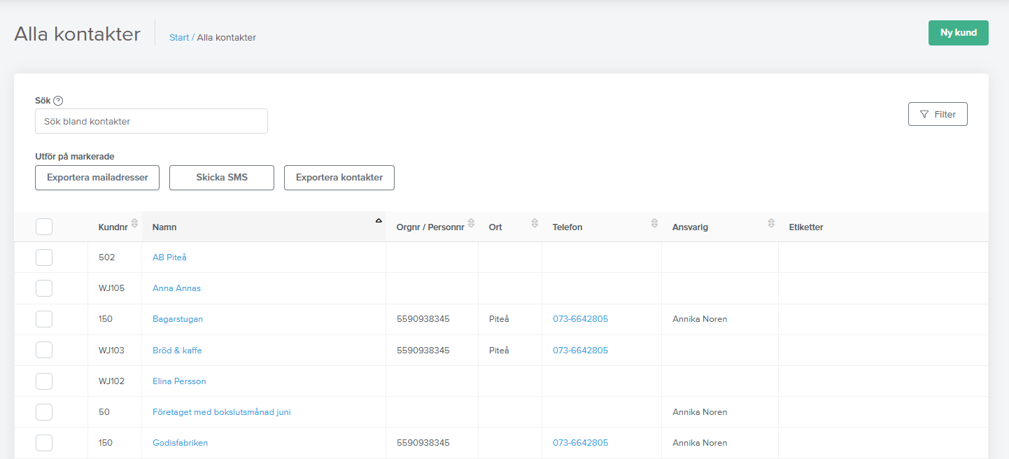Focus the Sök bland kontakter search field

point(151,121)
